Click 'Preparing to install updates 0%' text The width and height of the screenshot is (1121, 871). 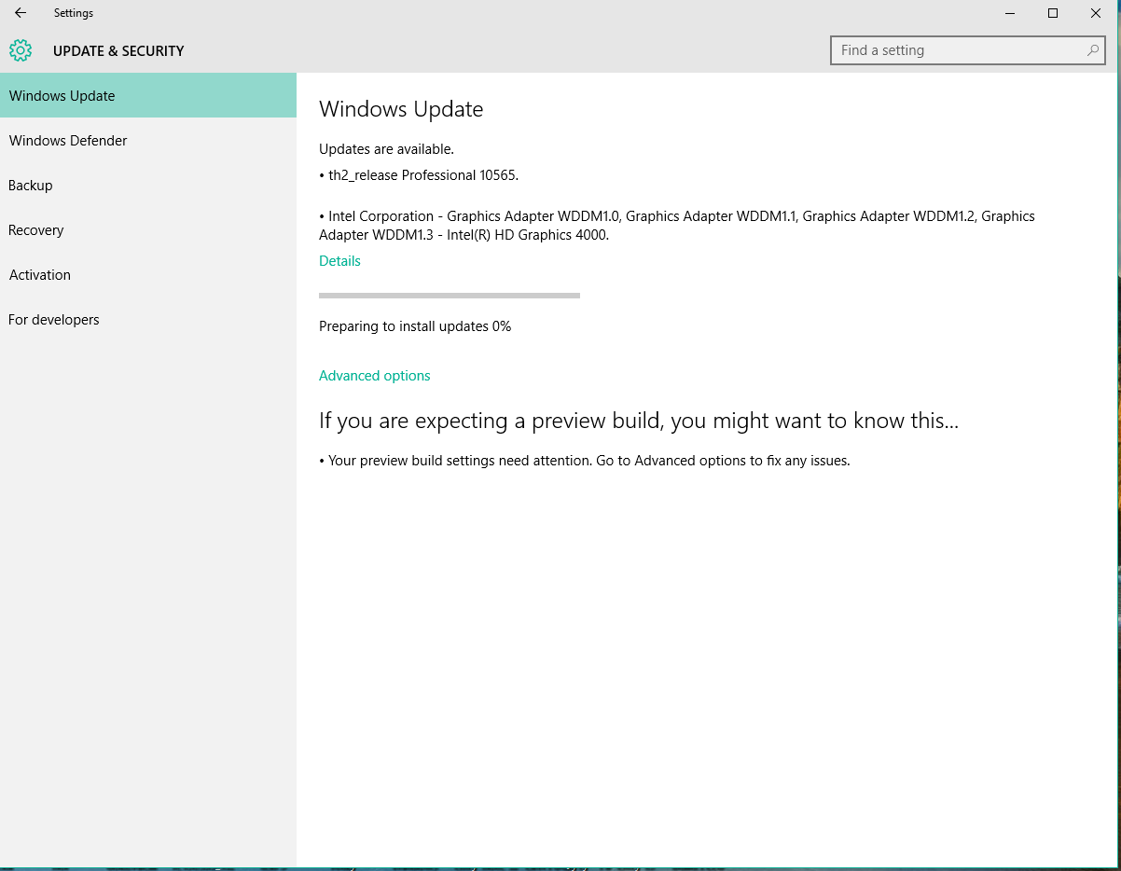(x=415, y=326)
